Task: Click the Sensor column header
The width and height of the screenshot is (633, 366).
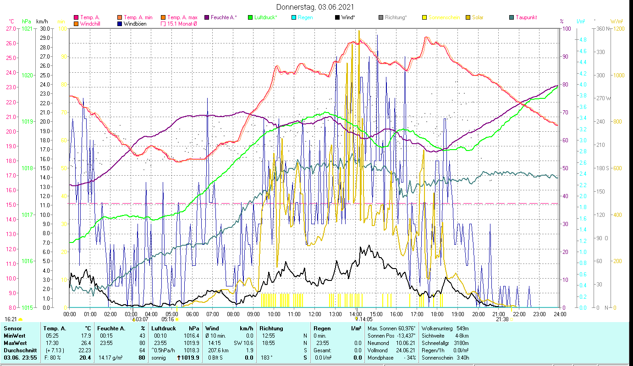Action: coord(12,328)
